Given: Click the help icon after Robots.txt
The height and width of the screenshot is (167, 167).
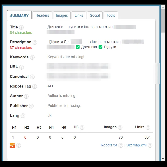Looking at the screenshot, I should (121, 145).
